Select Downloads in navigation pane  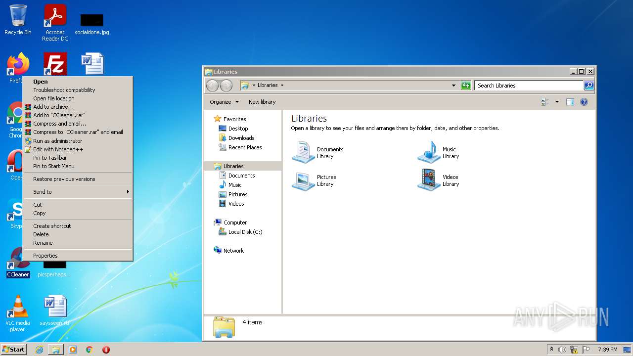(x=241, y=138)
